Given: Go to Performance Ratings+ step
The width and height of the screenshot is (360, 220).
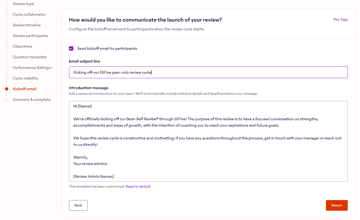Looking at the screenshot, I should [x=33, y=68].
